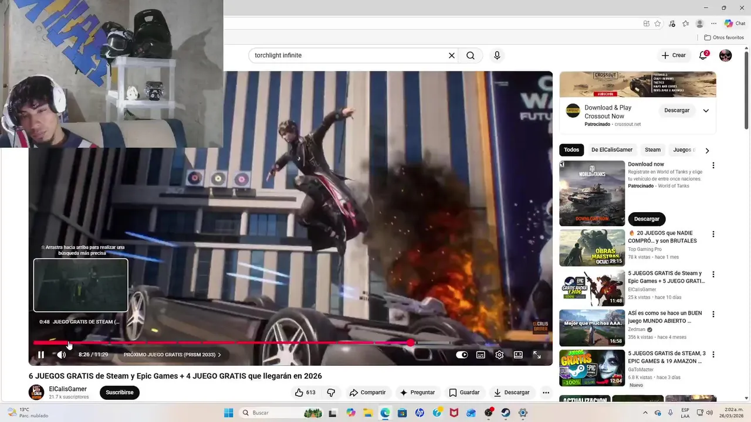751x422 pixels.
Task: Mute the video volume speaker icon
Action: (61, 355)
